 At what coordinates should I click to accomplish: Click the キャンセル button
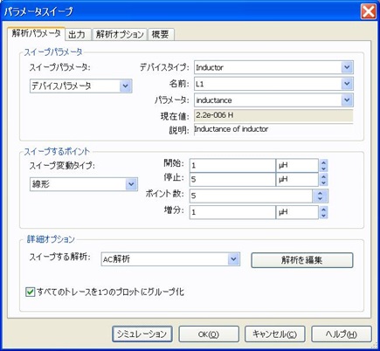point(275,334)
